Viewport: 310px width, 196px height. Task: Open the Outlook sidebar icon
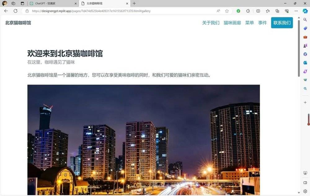click(x=305, y=63)
